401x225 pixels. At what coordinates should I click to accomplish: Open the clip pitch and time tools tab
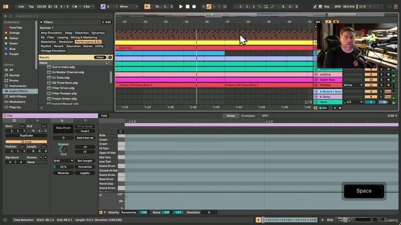point(62,121)
